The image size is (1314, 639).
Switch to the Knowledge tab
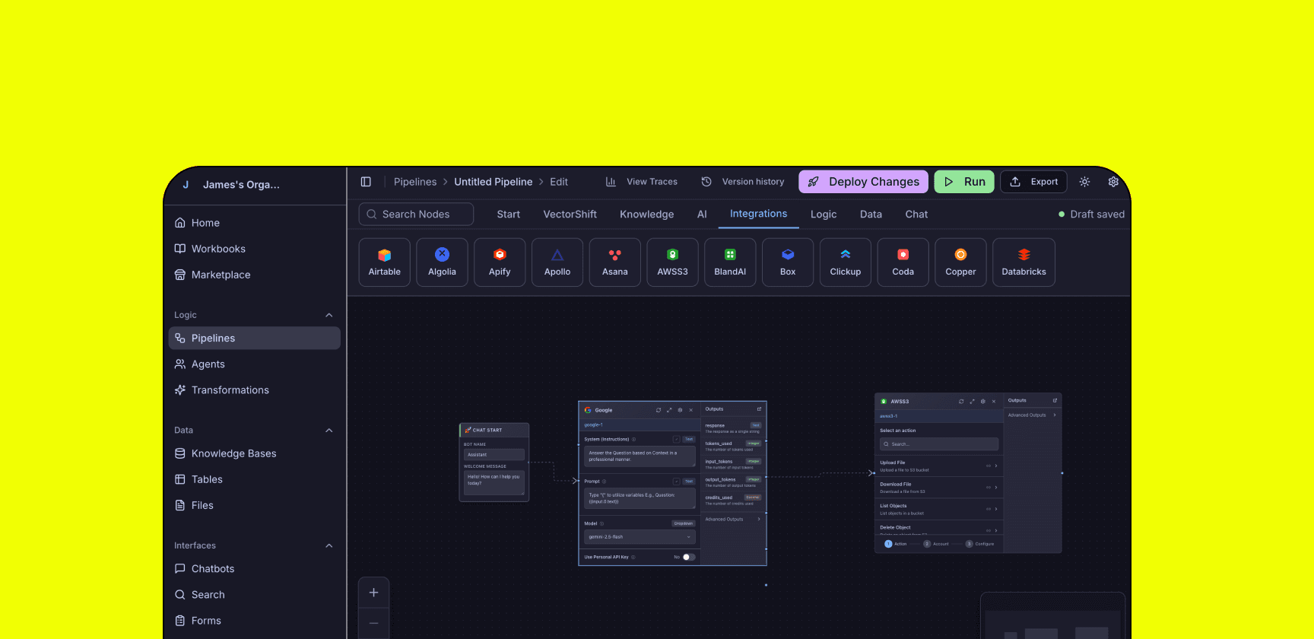pyautogui.click(x=646, y=215)
